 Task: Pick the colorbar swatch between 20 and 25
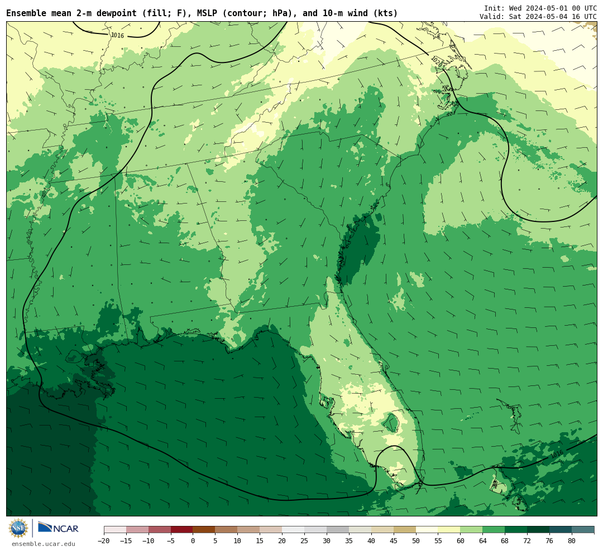pyautogui.click(x=294, y=529)
